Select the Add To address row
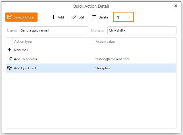 coord(91,59)
